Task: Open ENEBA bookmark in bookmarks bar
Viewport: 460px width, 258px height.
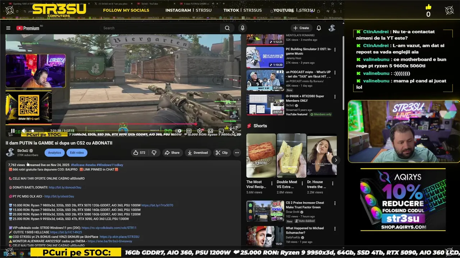Action: pos(168,18)
